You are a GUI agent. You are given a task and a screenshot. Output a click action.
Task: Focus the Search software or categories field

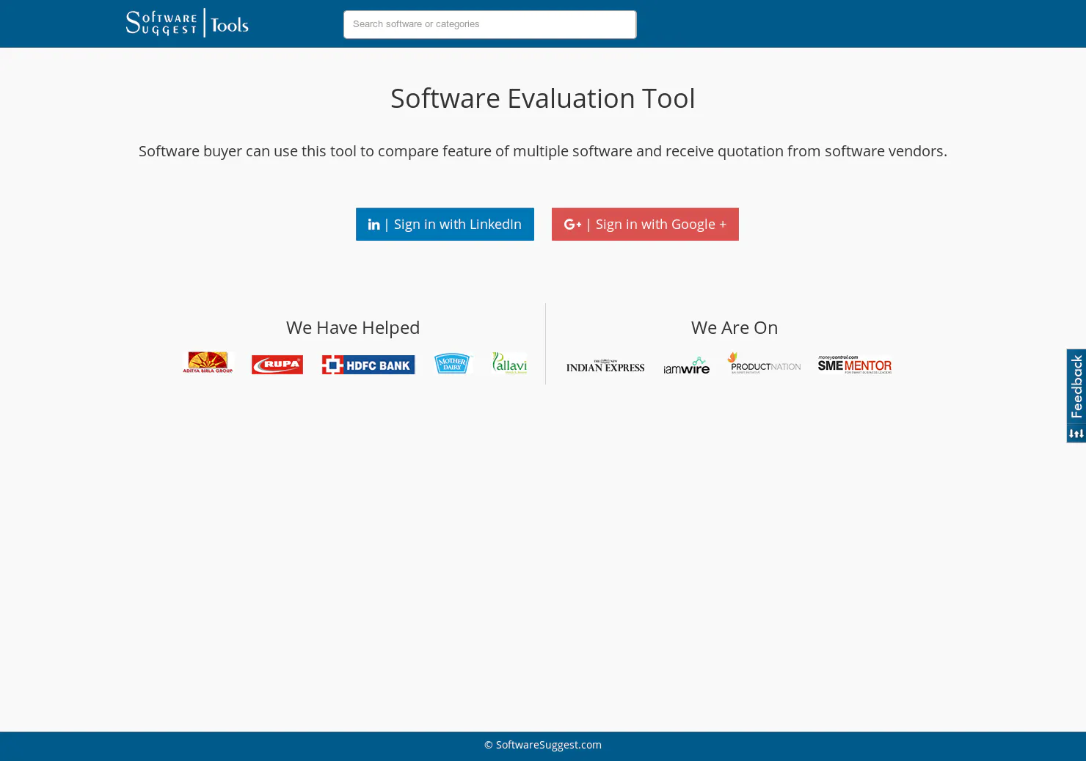tap(489, 24)
